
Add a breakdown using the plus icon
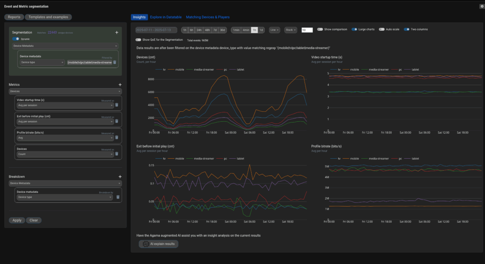point(120,177)
